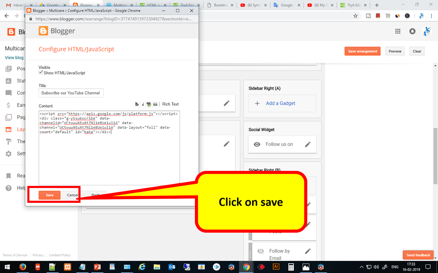Click the layout page vertical scrollbar thumb
This screenshot has width=438, height=273.
(x=435, y=156)
